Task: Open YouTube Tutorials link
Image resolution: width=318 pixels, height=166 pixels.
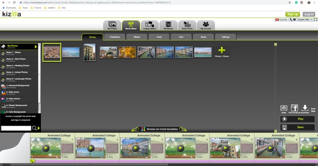Action: coord(281,20)
